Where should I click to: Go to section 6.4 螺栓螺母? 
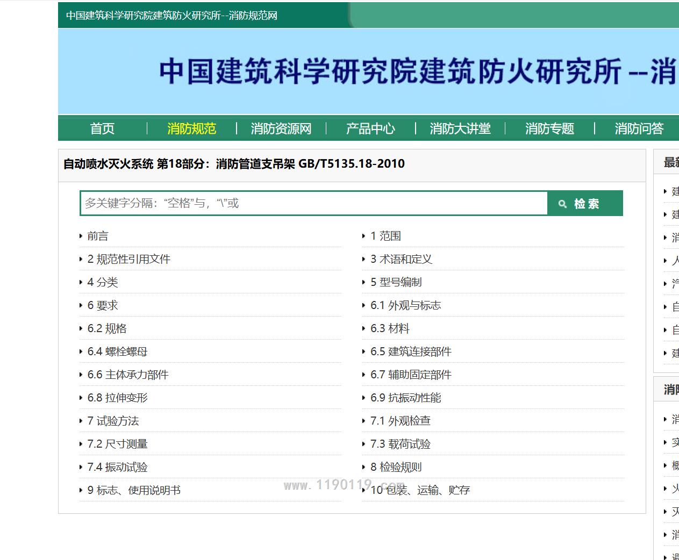tap(117, 351)
